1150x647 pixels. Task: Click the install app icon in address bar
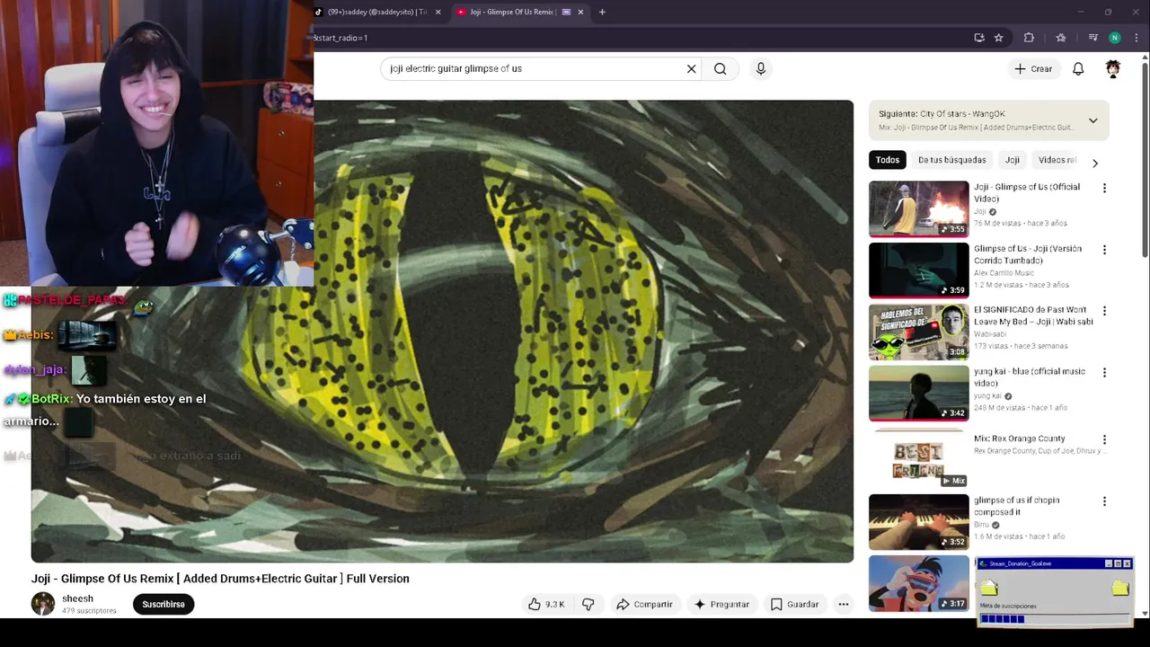pos(979,38)
